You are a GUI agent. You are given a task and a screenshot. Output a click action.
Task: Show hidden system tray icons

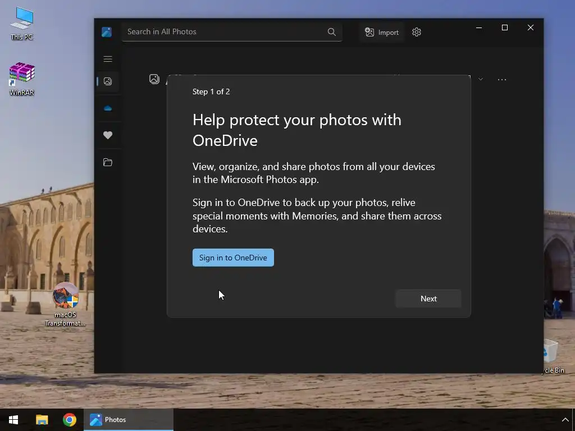tap(565, 420)
